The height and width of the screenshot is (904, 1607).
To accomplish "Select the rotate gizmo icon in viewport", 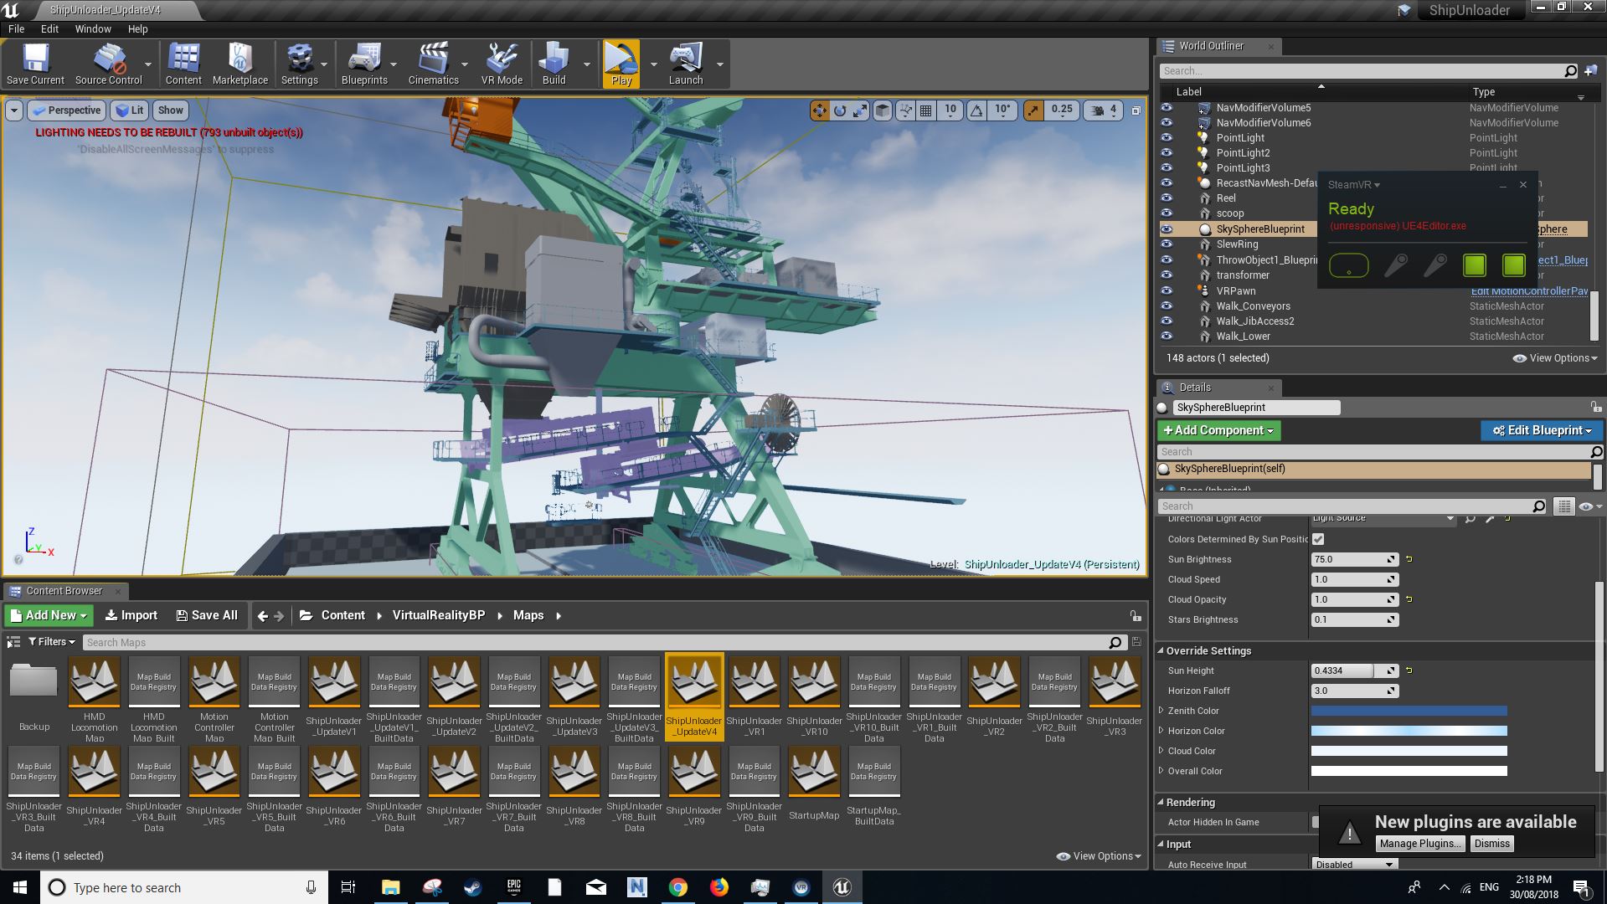I will click(840, 110).
